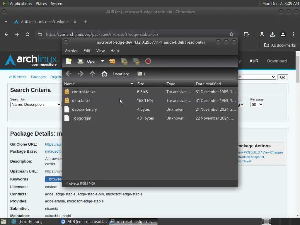The height and width of the screenshot is (225, 300).
Task: Open All Bookmarks folder
Action: (280, 45)
